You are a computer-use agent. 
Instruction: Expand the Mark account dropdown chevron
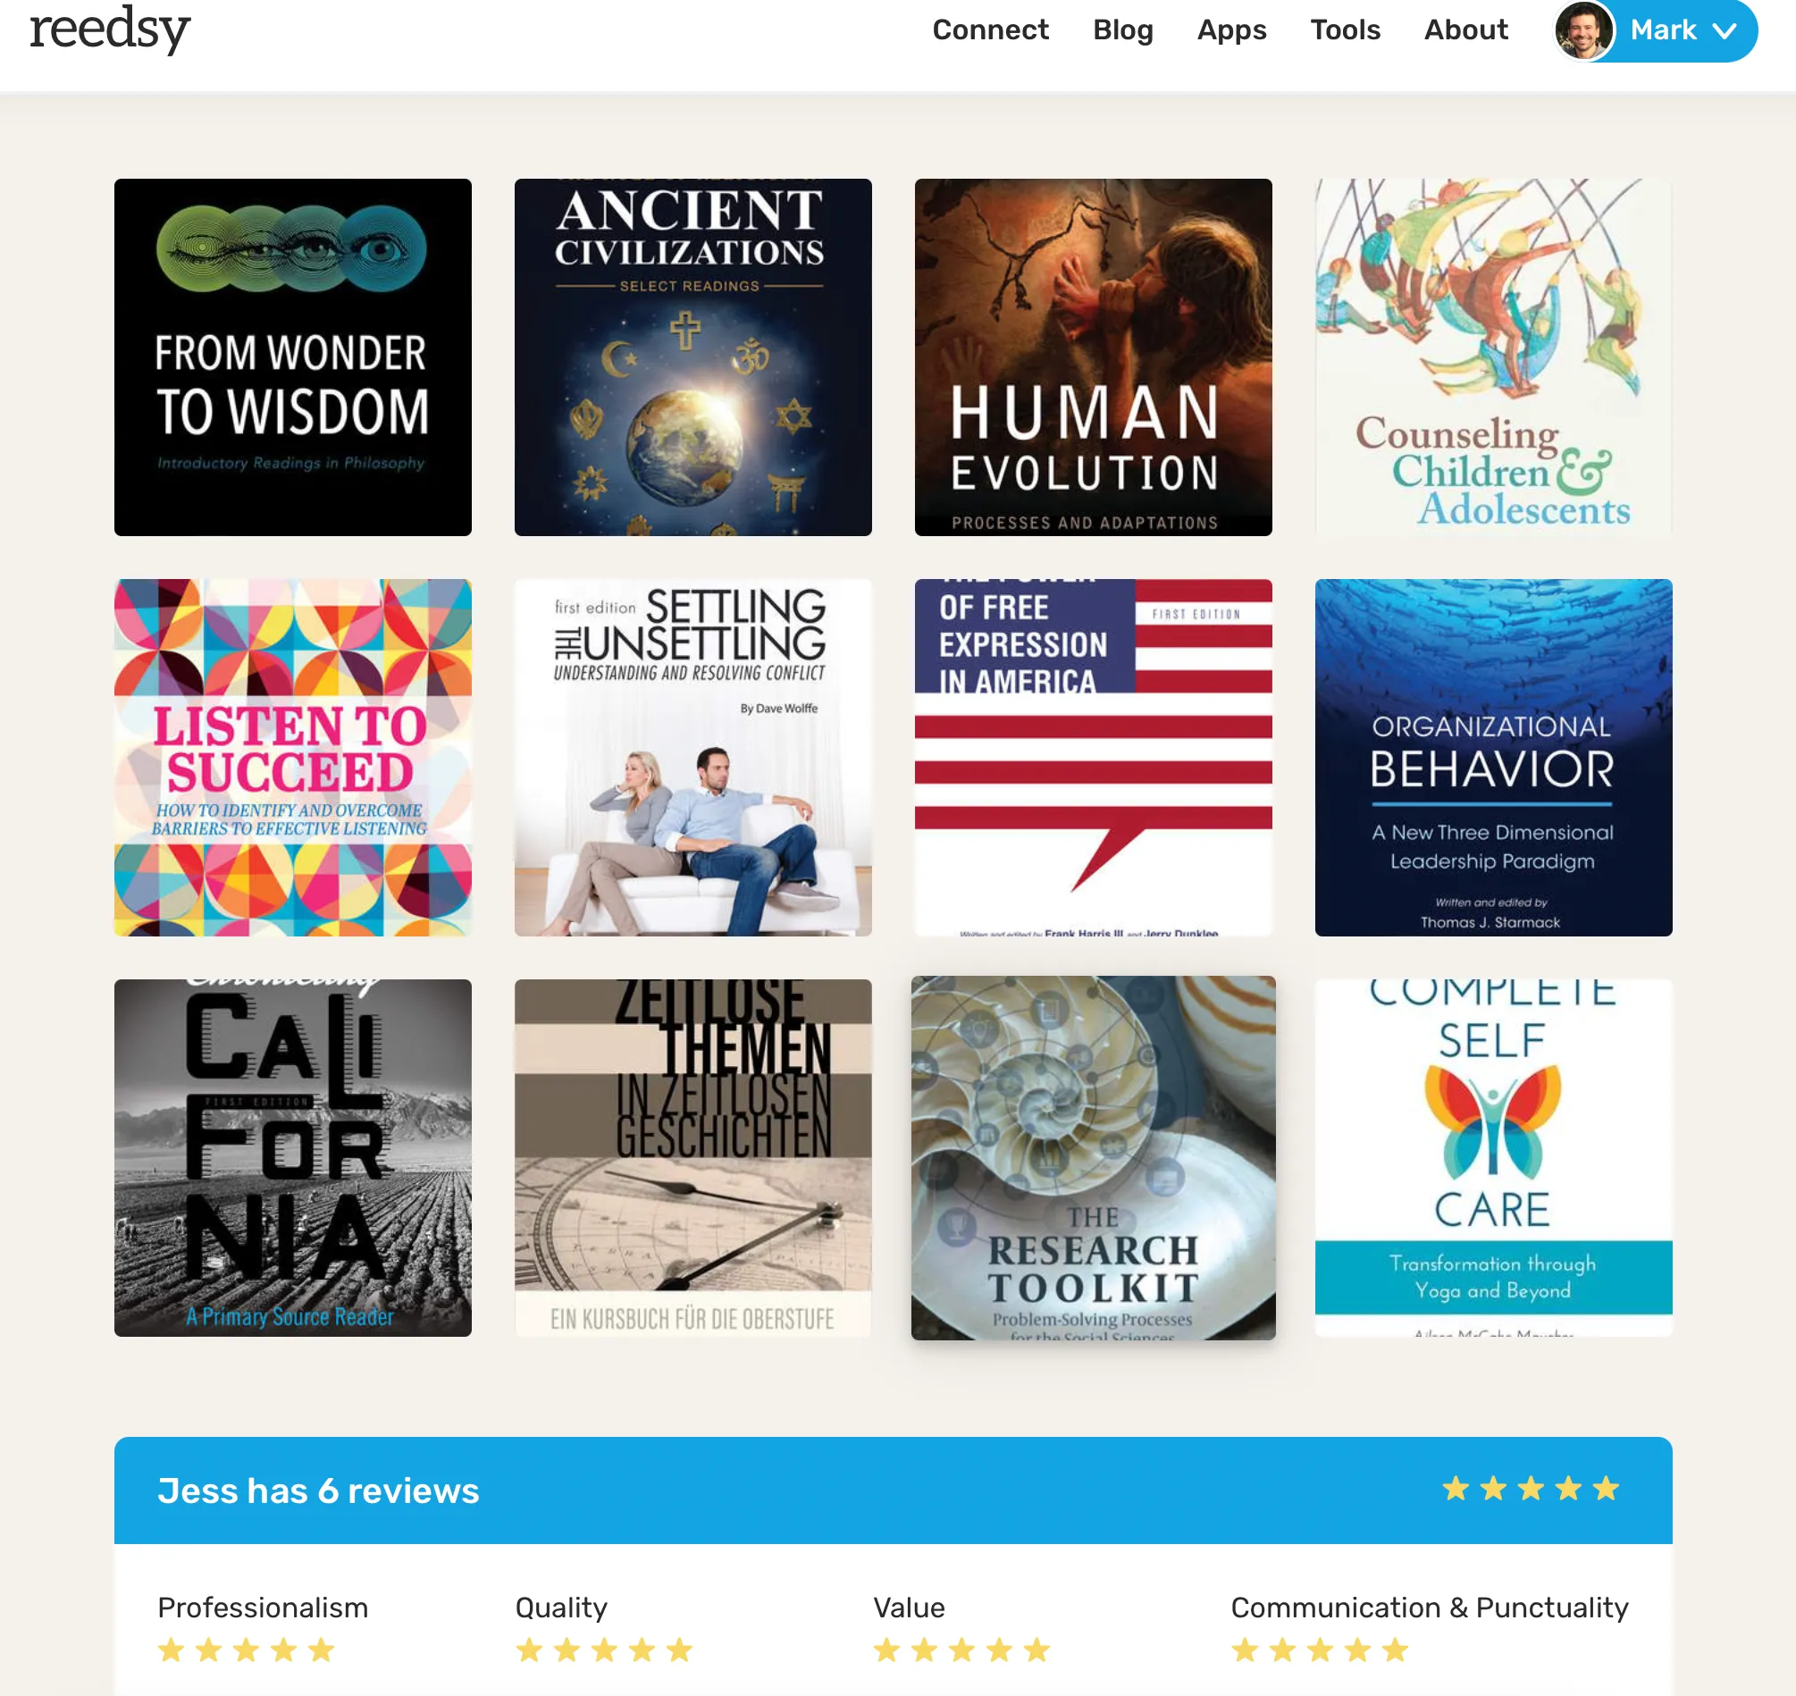[x=1724, y=30]
